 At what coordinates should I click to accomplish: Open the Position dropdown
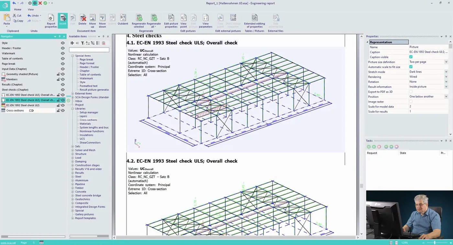pos(446,96)
